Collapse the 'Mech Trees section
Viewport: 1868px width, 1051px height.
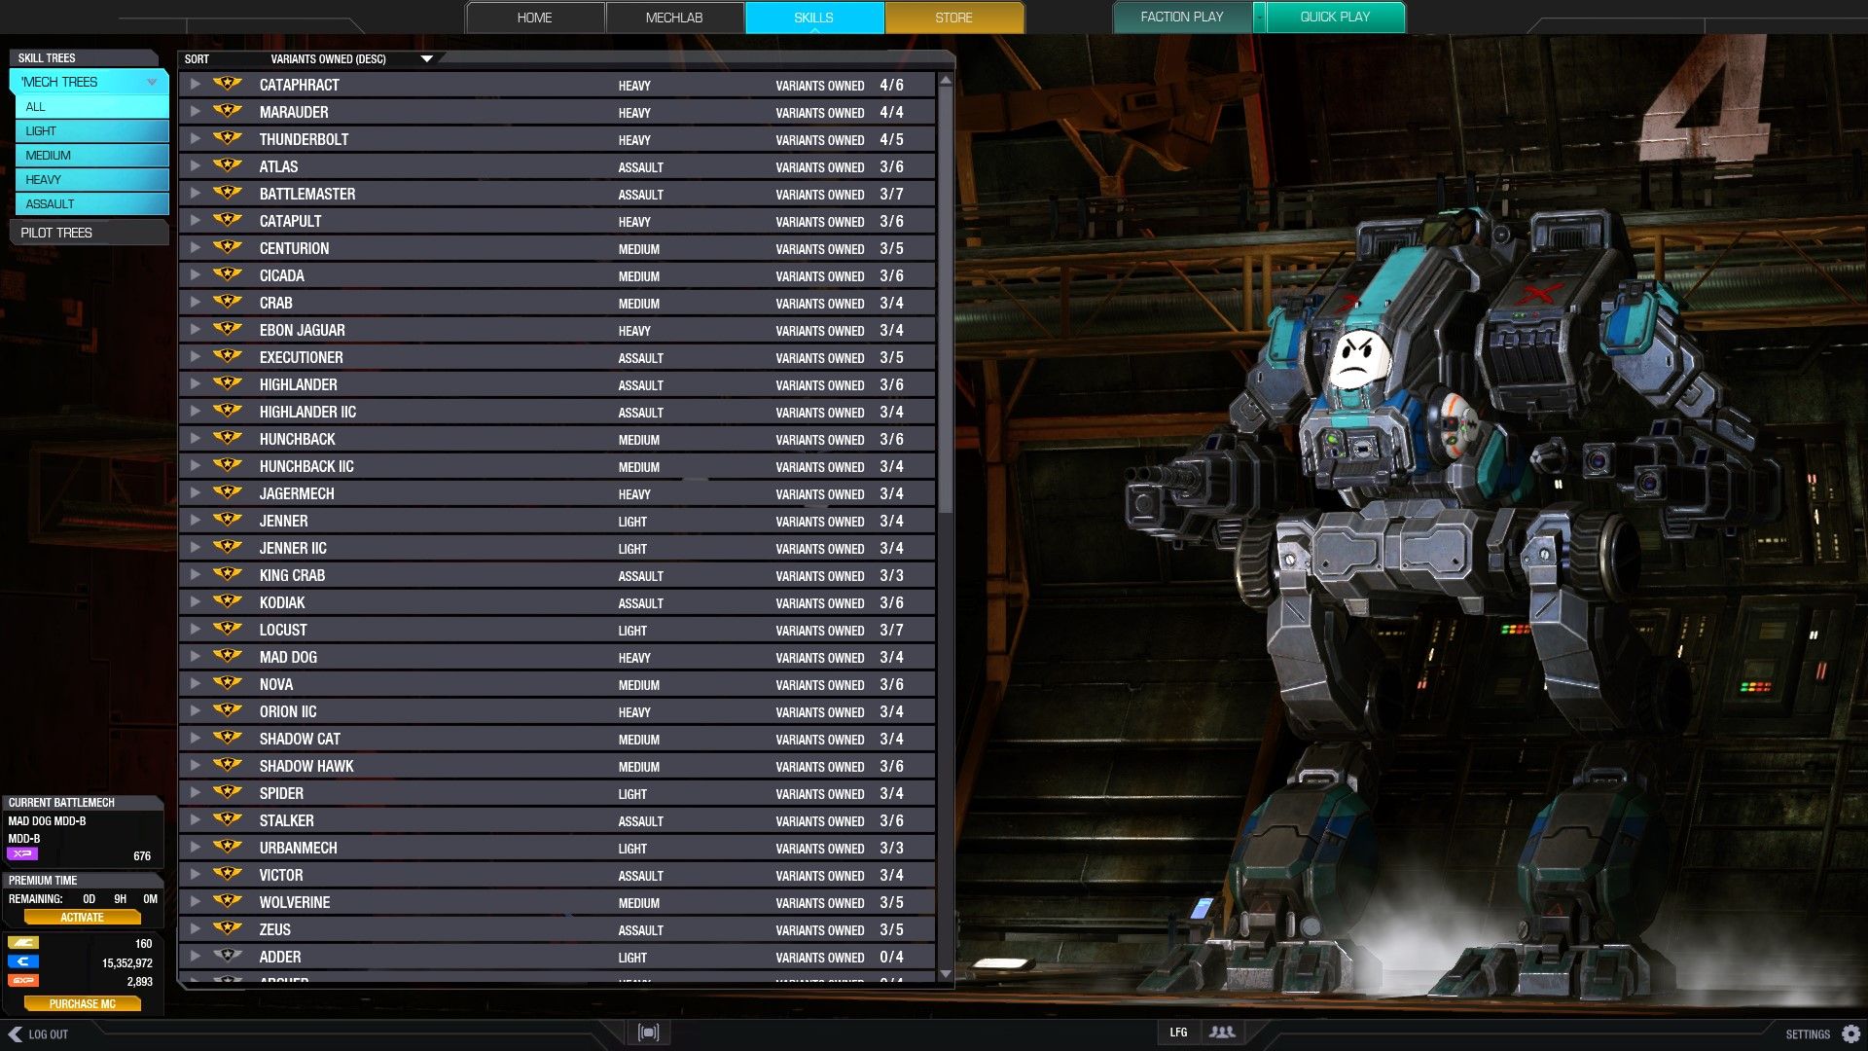152,82
